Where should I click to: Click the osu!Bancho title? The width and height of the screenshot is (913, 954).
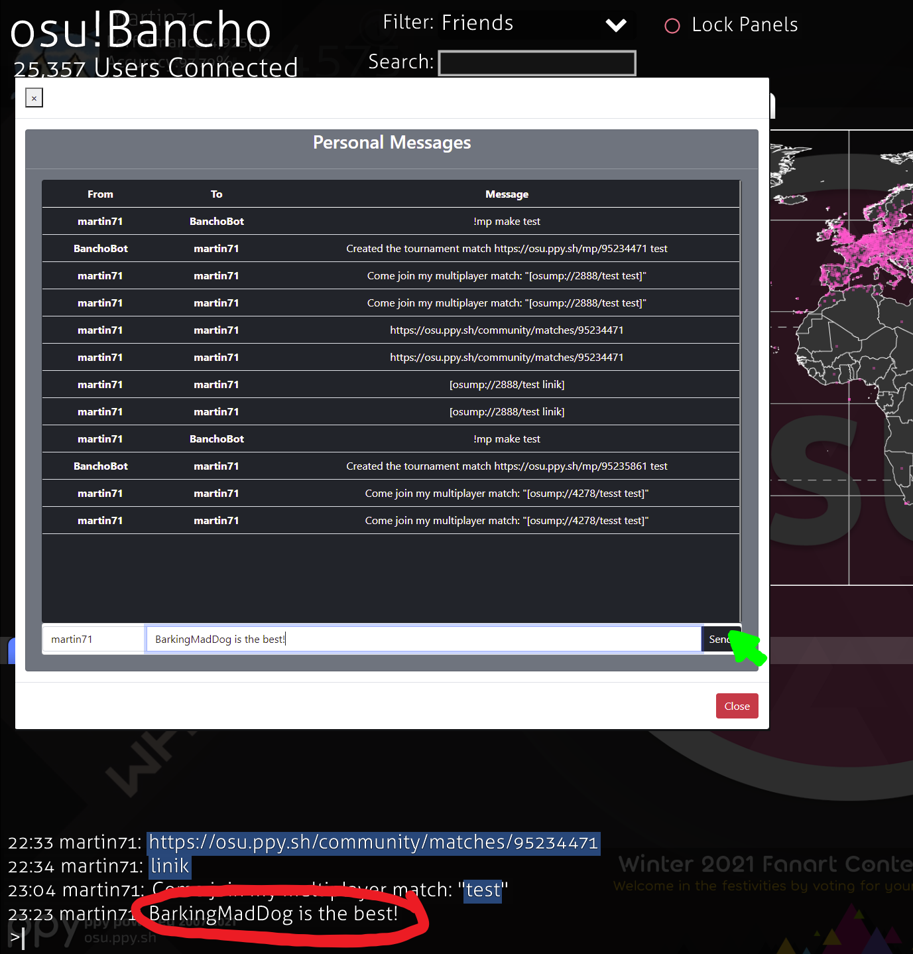141,30
